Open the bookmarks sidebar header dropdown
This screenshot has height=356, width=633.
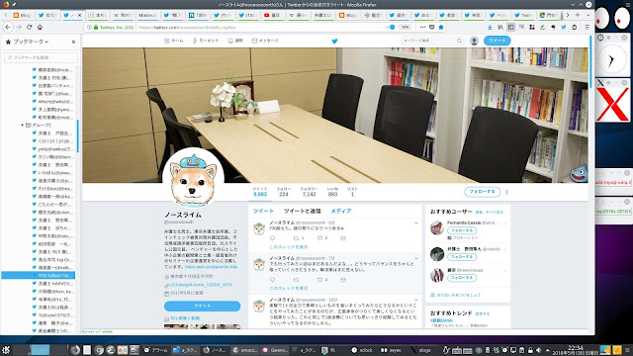coord(31,42)
